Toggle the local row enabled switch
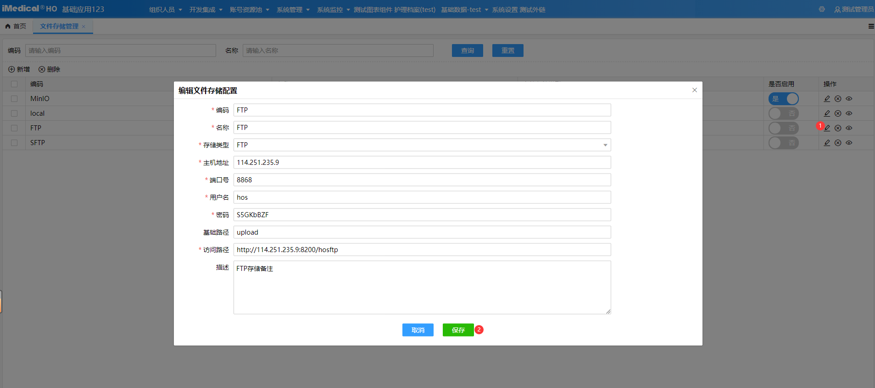Viewport: 875px width, 388px height. (784, 113)
